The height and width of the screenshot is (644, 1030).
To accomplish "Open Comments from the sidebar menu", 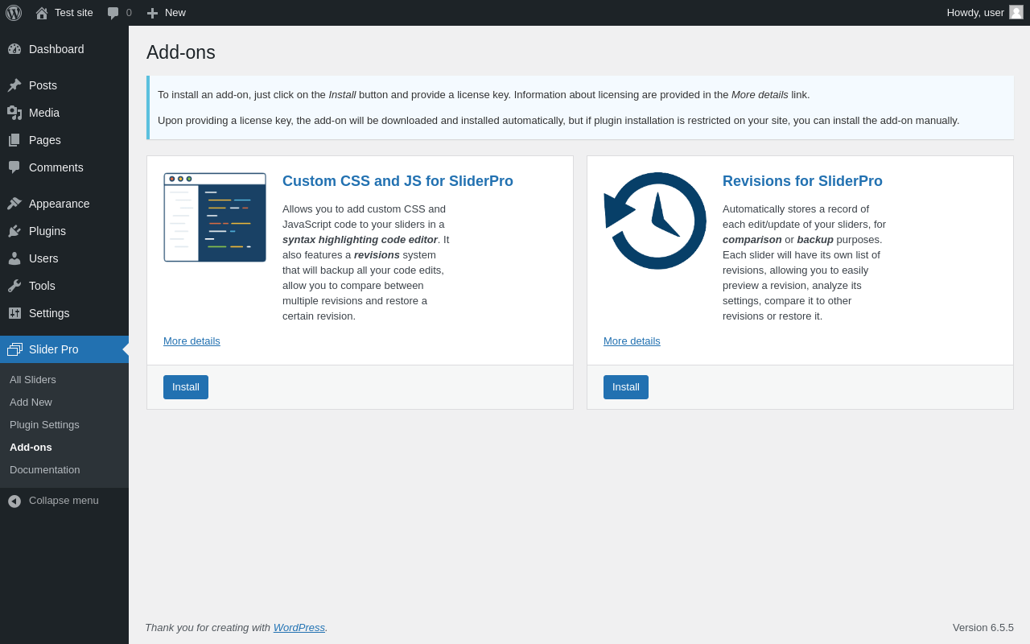I will pyautogui.click(x=64, y=167).
